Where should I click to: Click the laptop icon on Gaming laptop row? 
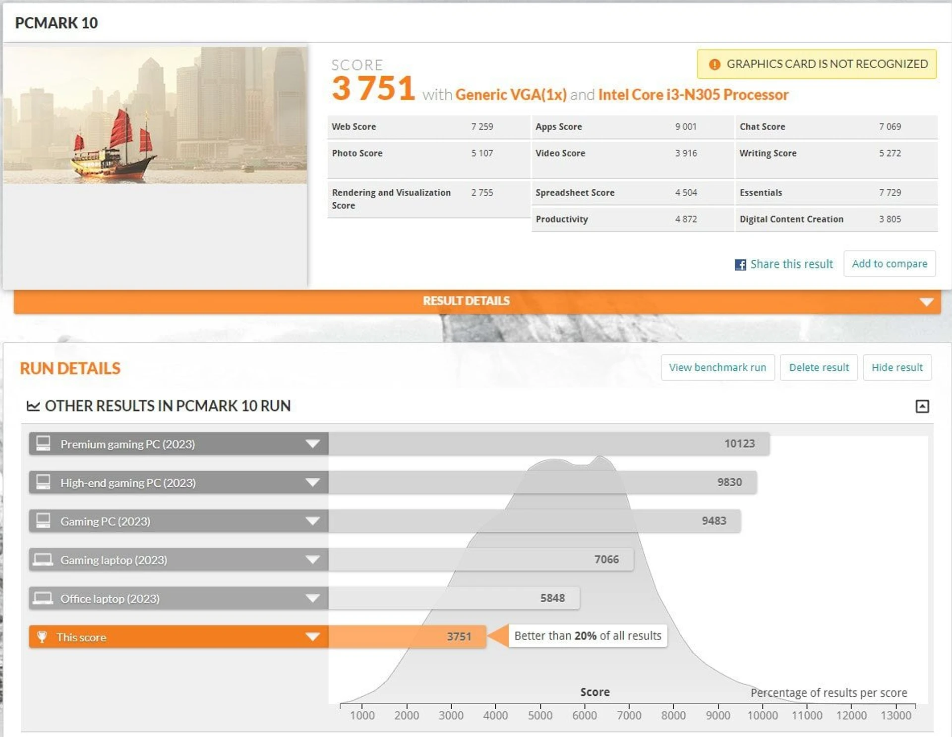click(x=43, y=560)
